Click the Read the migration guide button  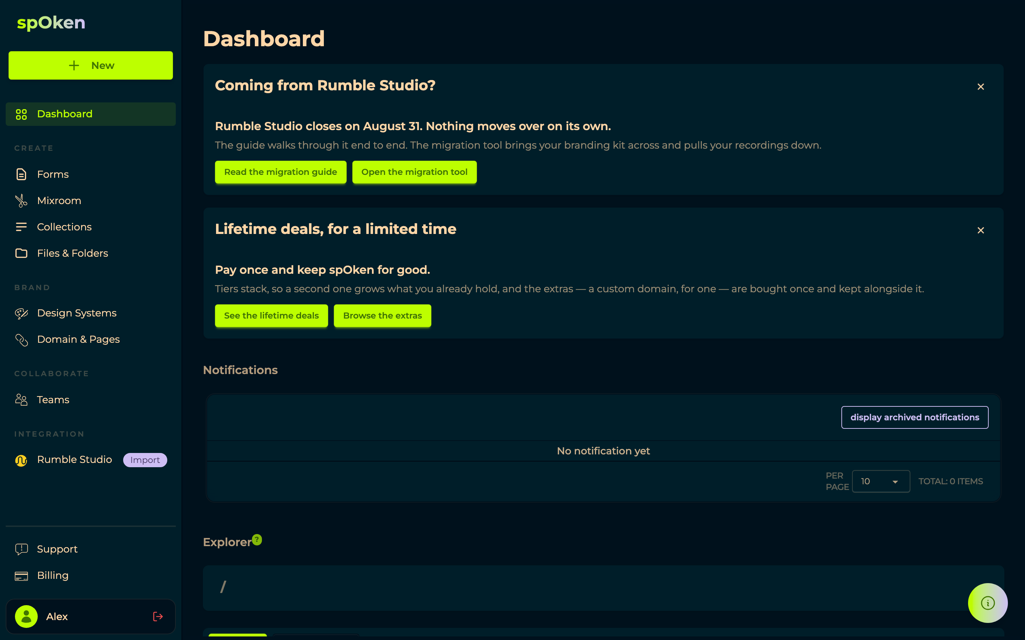click(280, 172)
